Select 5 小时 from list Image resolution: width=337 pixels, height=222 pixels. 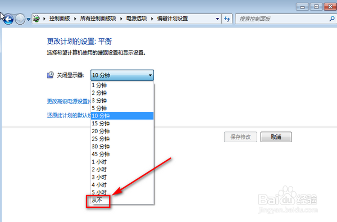coord(122,192)
